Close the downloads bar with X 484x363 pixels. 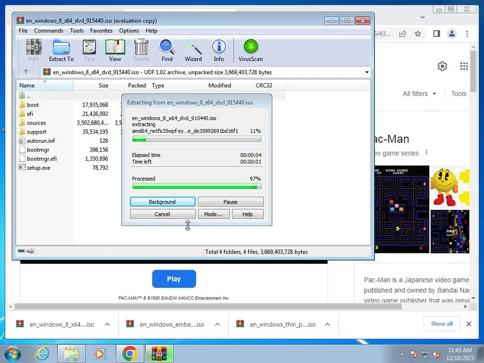(x=468, y=324)
